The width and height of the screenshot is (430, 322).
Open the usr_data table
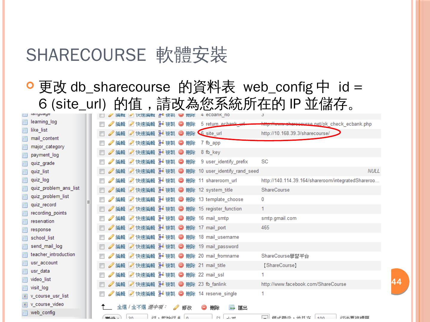click(x=40, y=271)
